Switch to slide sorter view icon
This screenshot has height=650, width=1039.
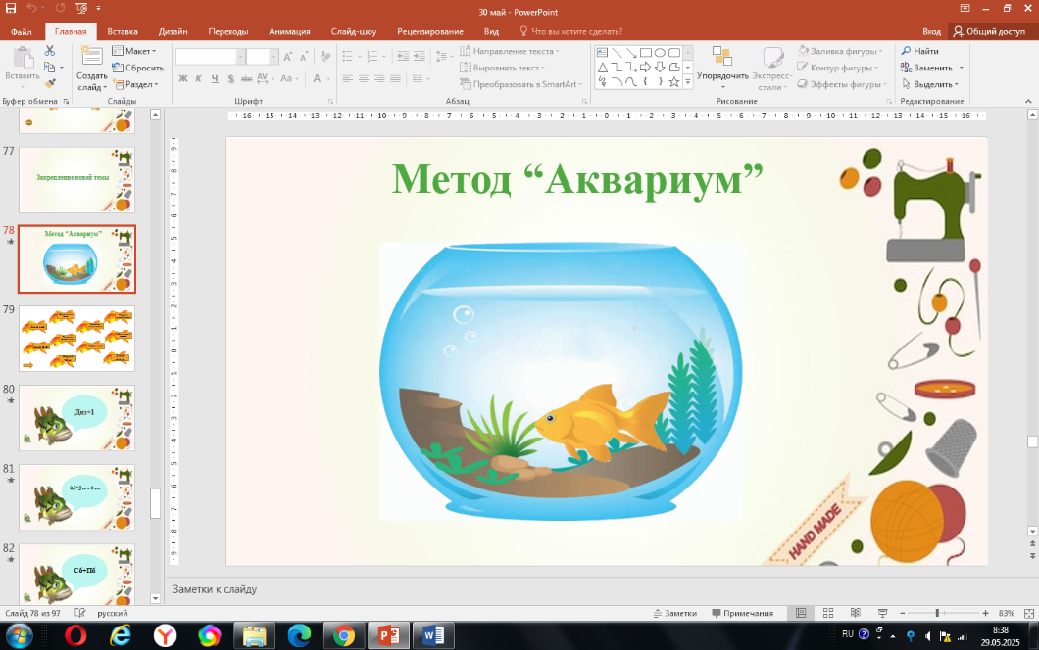click(x=828, y=613)
